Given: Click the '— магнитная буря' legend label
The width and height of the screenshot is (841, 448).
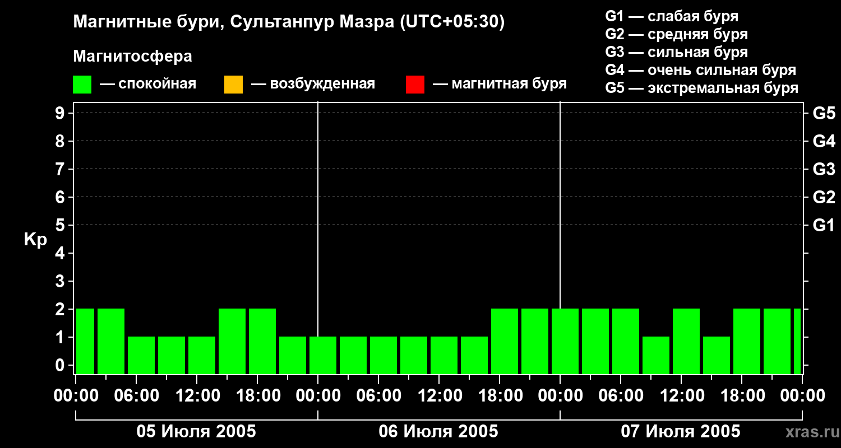Looking at the screenshot, I should pyautogui.click(x=500, y=84).
